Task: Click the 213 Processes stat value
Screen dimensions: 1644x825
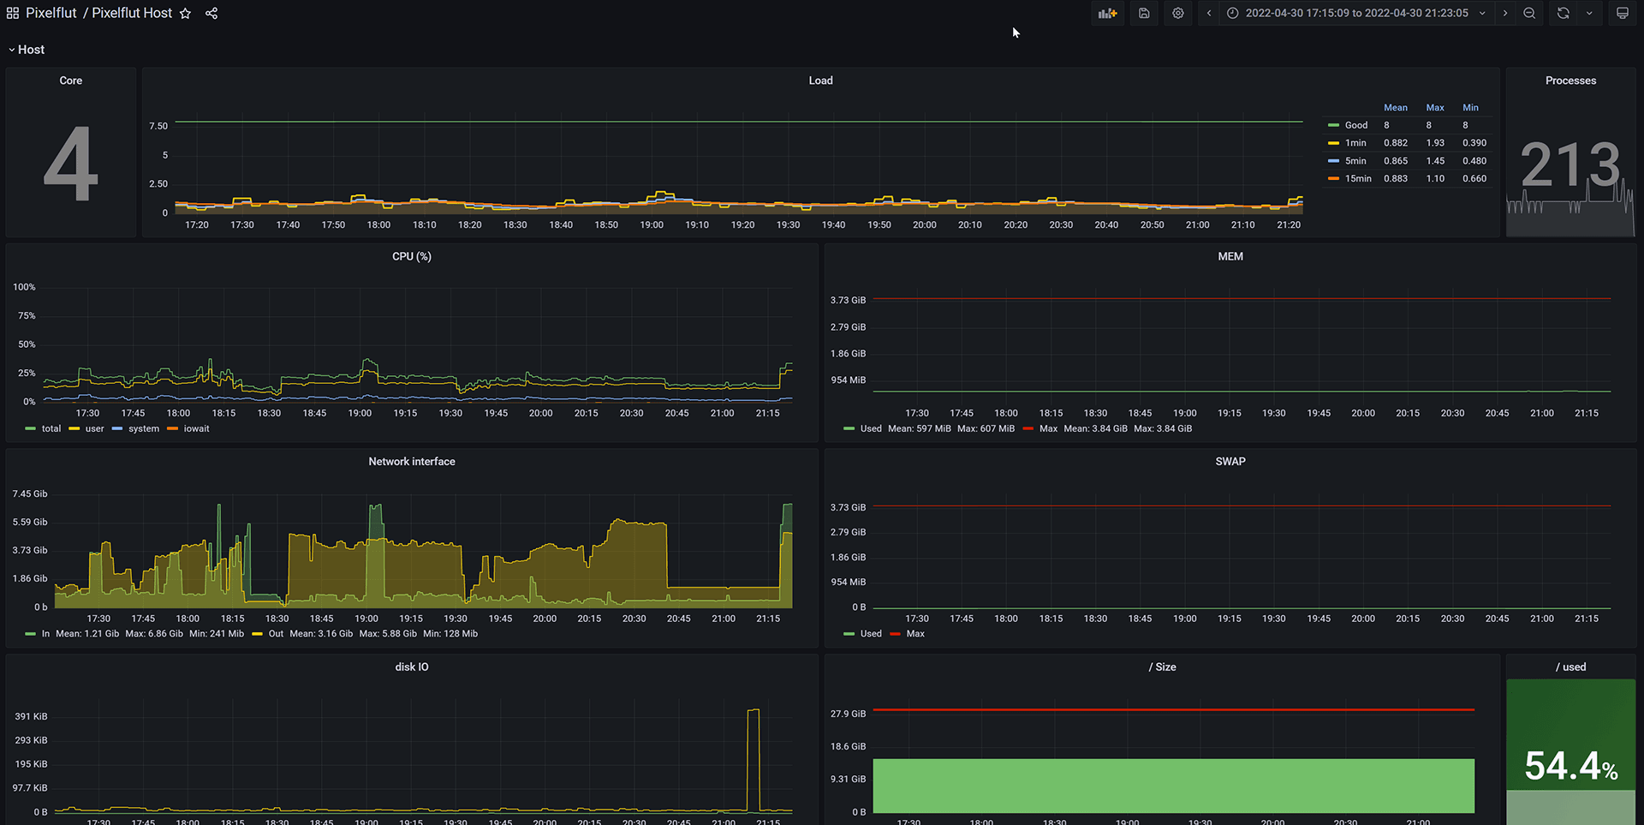Action: click(1570, 164)
